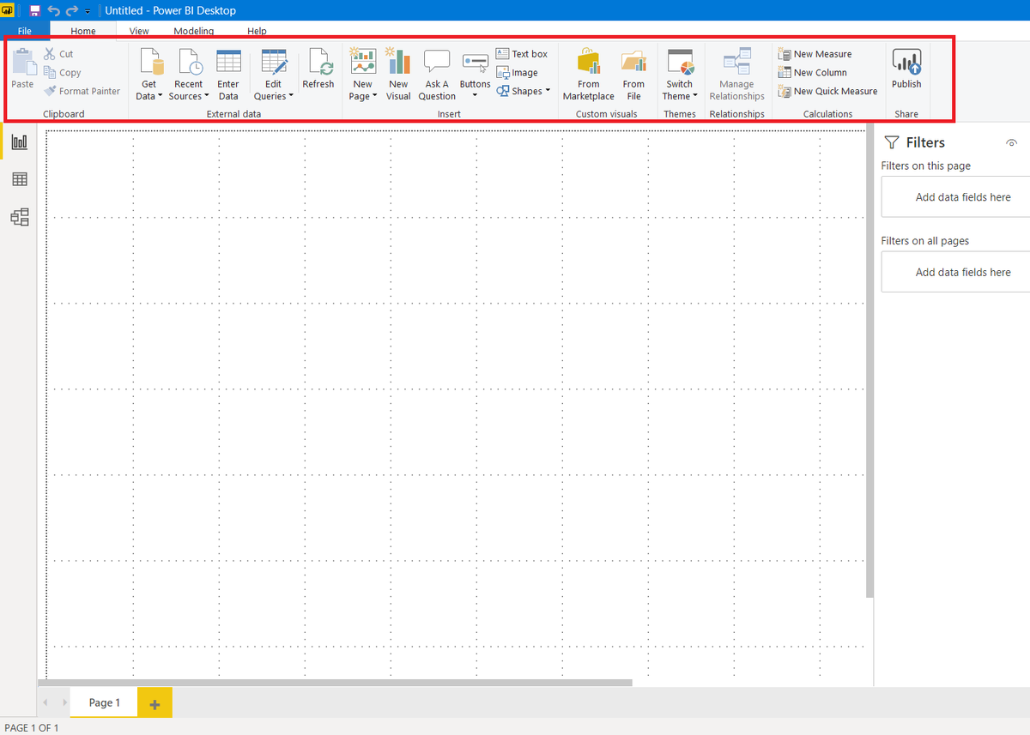Click Add data fields under this page
The image size is (1030, 735).
pos(956,197)
